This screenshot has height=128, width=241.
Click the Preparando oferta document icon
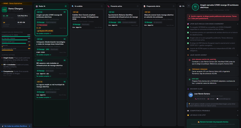tap(145, 6)
